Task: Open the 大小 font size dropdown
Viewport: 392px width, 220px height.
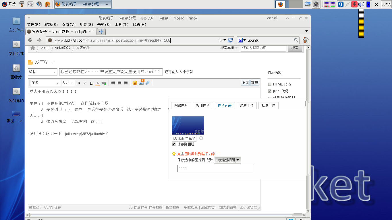Action: [68, 83]
